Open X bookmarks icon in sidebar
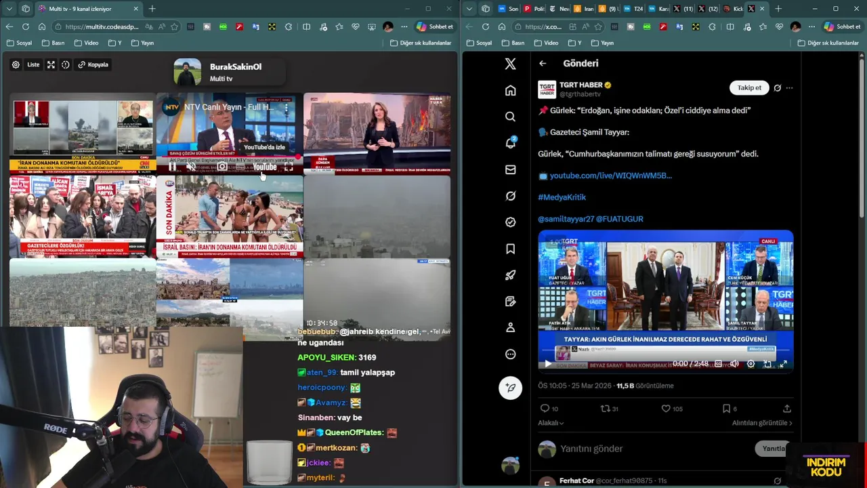 click(x=511, y=249)
